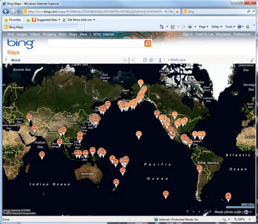Open the Hotmail link
Image resolution: width=258 pixels, height=224 pixels.
coord(108,34)
